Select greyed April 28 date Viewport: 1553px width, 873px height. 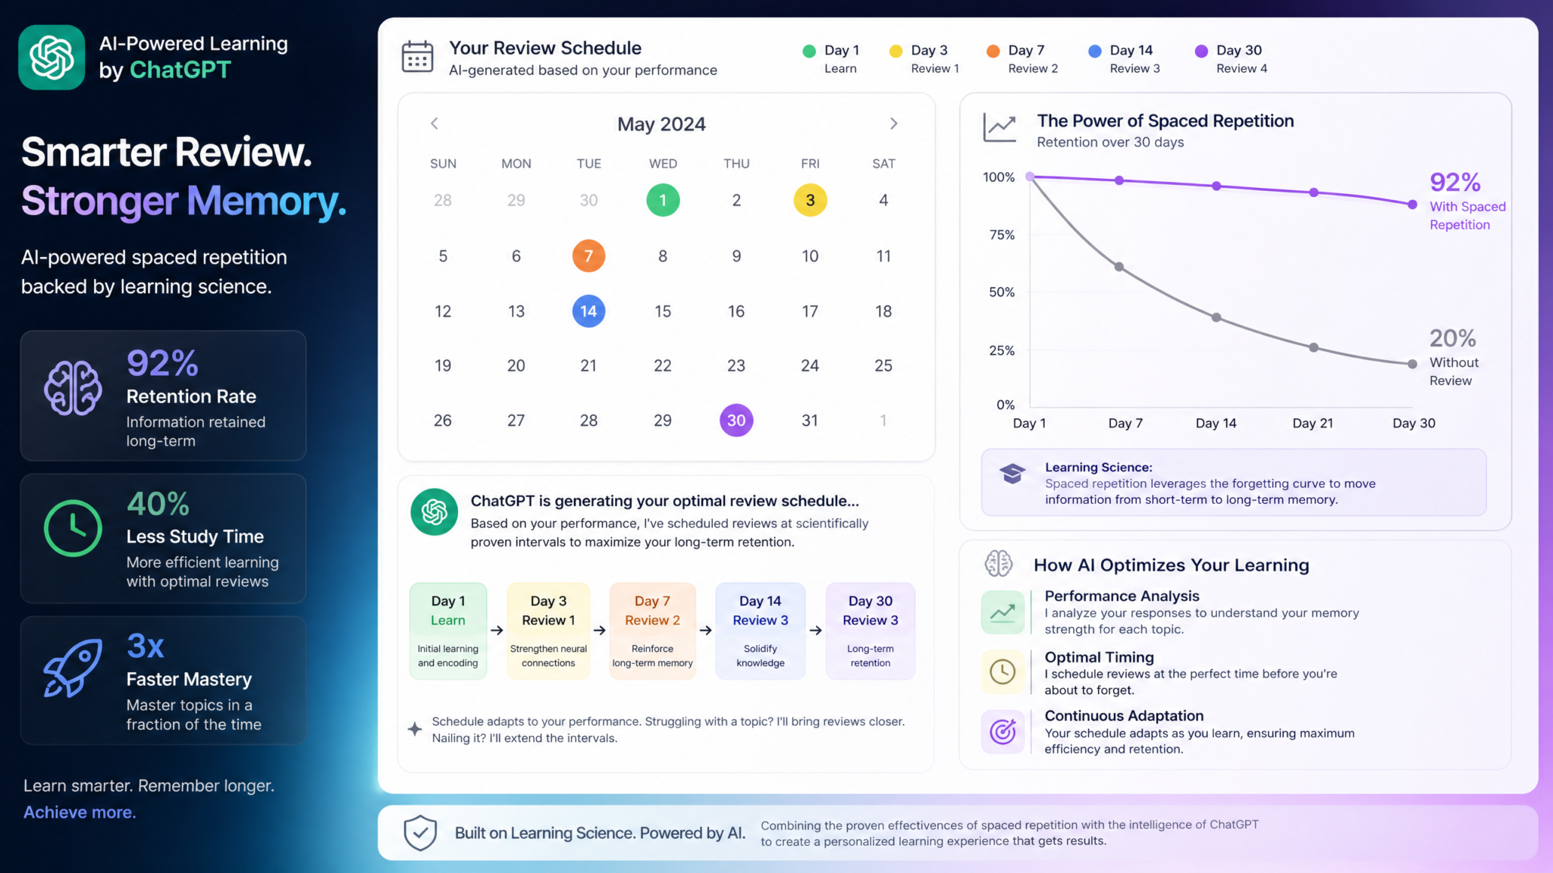tap(443, 200)
